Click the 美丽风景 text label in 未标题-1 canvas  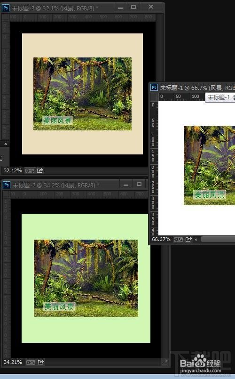pos(210,194)
